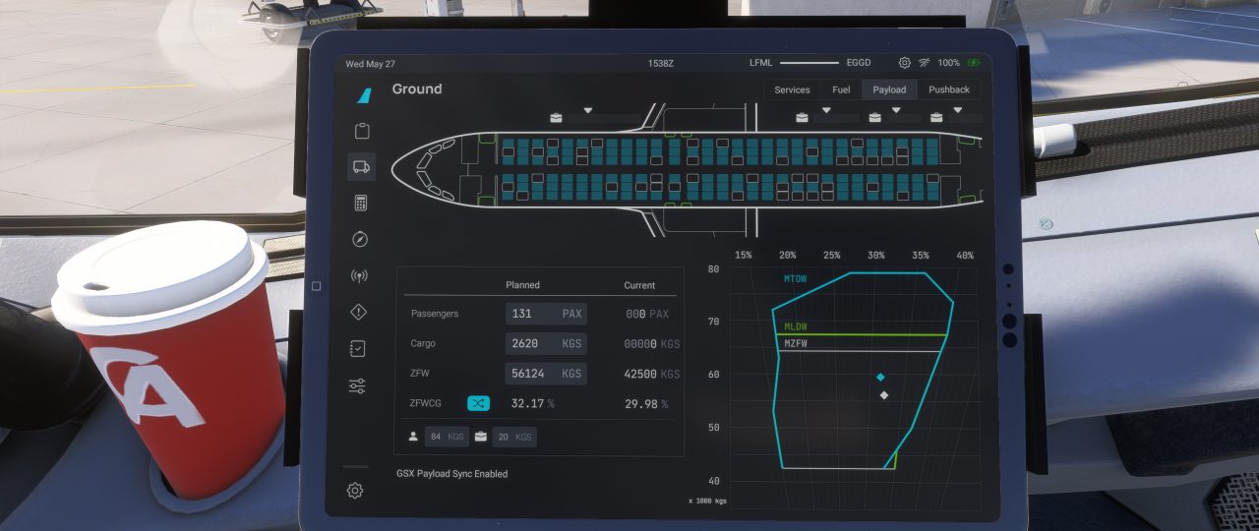Click the EGGD arrival airport code
The image size is (1259, 531).
(x=859, y=63)
